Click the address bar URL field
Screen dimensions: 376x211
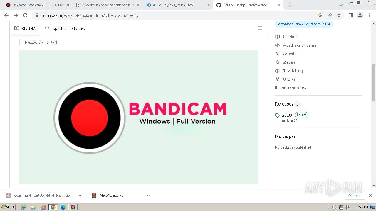176,15
